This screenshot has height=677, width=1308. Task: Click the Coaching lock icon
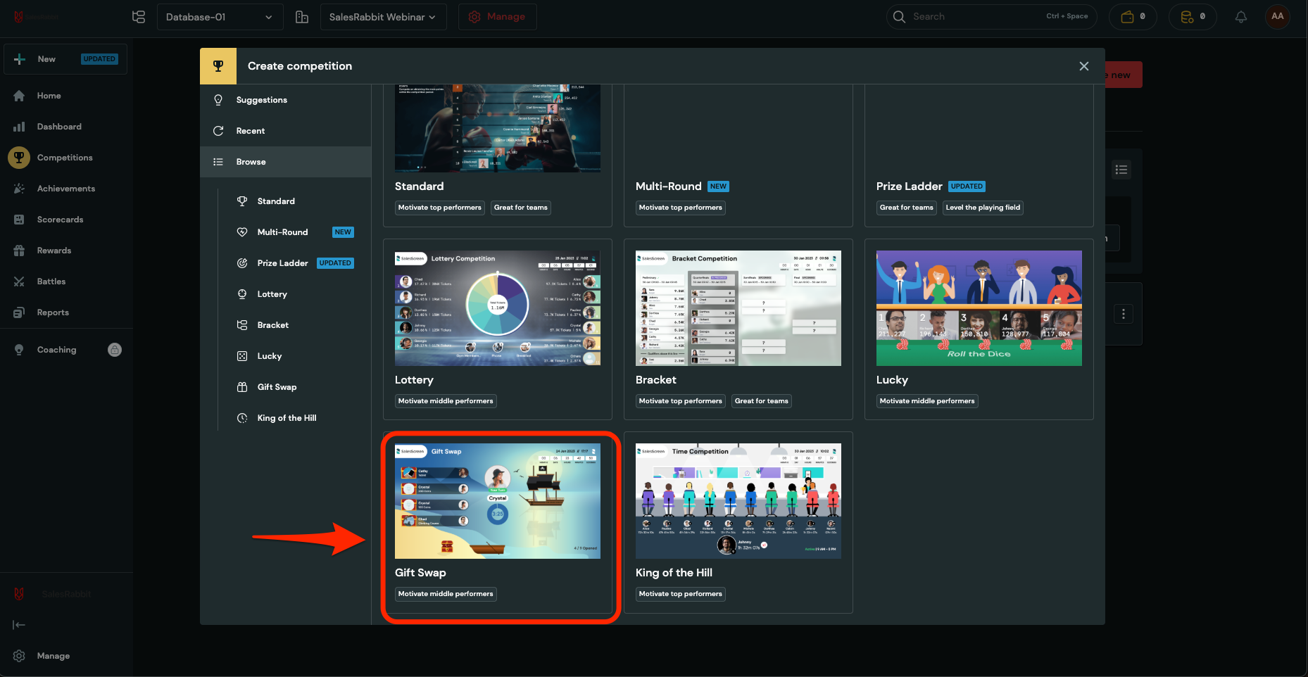pyautogui.click(x=115, y=350)
